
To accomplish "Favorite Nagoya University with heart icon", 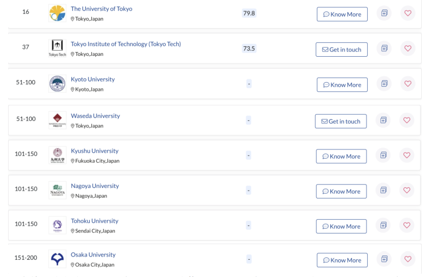I will point(407,190).
